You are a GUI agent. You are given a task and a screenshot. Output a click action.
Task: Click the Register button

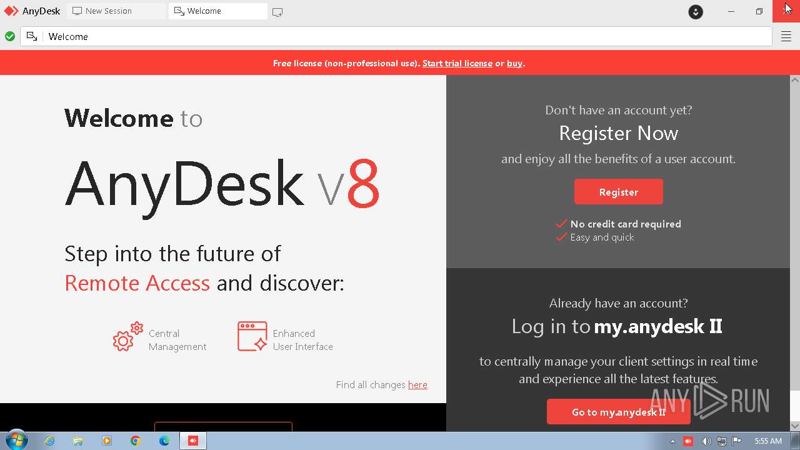pyautogui.click(x=619, y=192)
